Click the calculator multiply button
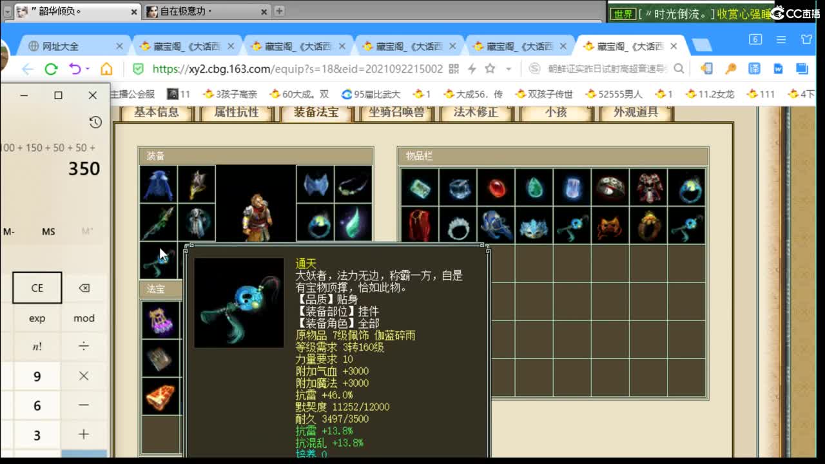The width and height of the screenshot is (825, 464). click(84, 376)
